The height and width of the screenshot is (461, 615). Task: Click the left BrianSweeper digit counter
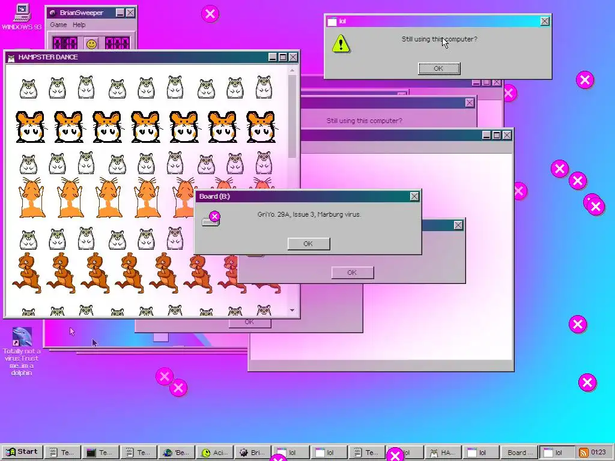click(65, 43)
